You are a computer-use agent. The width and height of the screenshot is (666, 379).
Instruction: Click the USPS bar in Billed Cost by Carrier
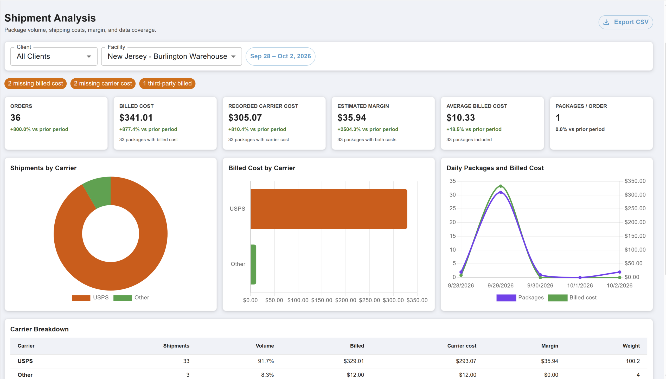pyautogui.click(x=329, y=209)
